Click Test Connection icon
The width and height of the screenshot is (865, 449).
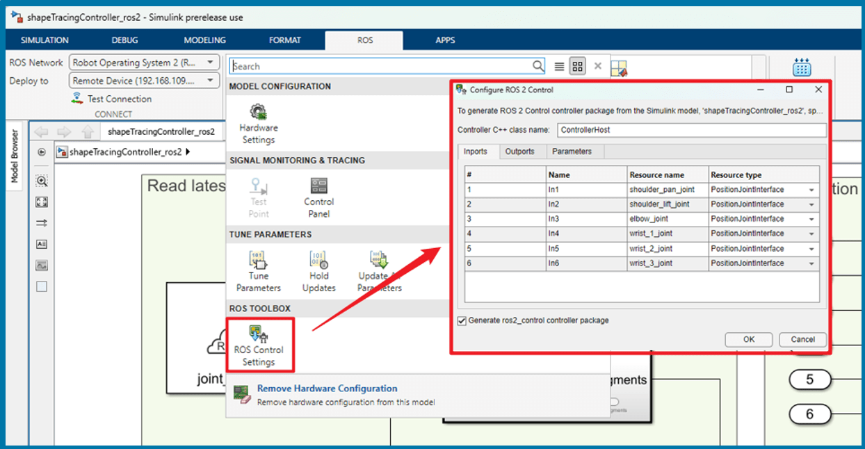(77, 99)
